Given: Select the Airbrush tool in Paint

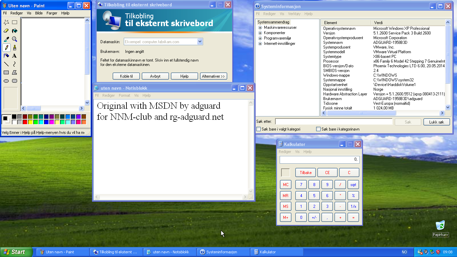Looking at the screenshot, I should coord(6,56).
